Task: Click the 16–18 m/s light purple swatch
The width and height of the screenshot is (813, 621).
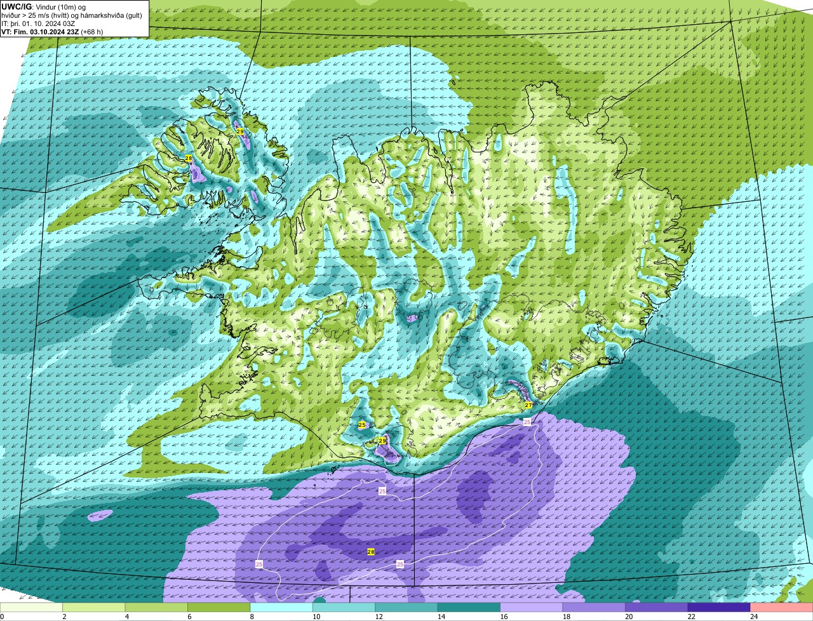Action: 532,608
